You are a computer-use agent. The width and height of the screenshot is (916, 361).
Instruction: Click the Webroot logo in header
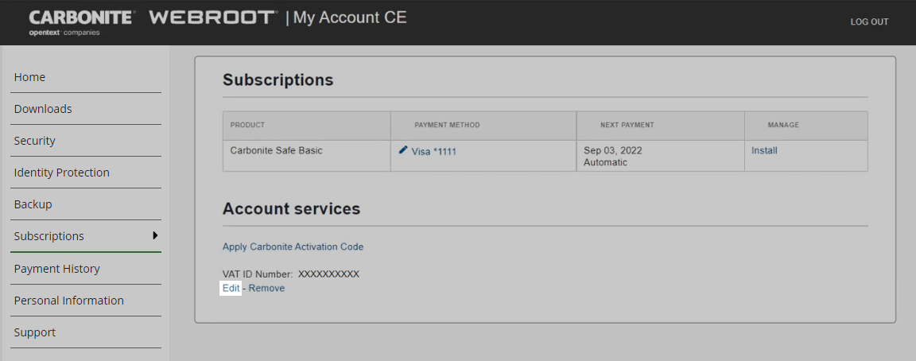[213, 17]
